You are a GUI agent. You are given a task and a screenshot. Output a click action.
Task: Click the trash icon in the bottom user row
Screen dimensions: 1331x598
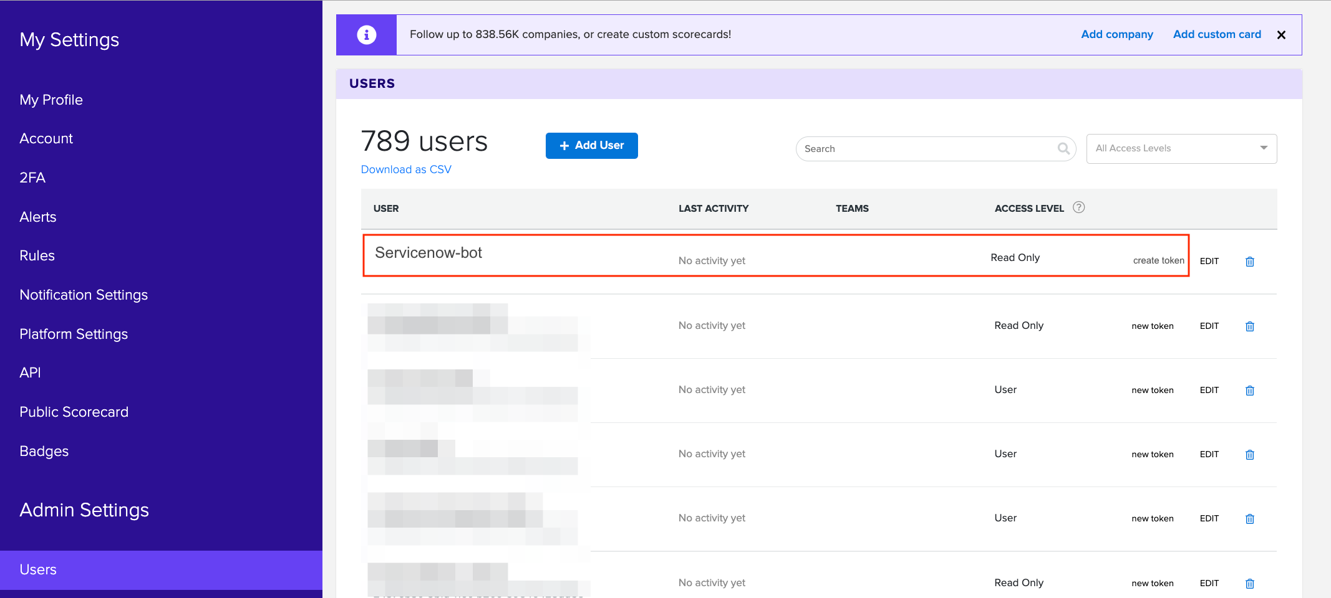[1250, 583]
